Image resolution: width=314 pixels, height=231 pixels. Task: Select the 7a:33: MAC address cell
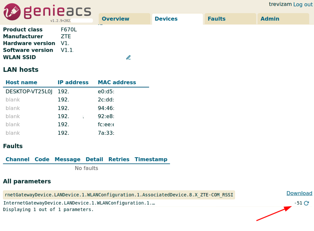(106, 133)
